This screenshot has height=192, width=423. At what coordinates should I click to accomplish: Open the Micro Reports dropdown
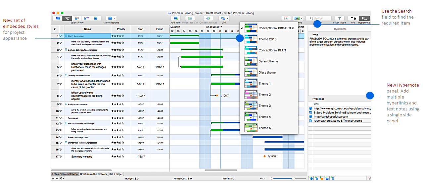111,18
